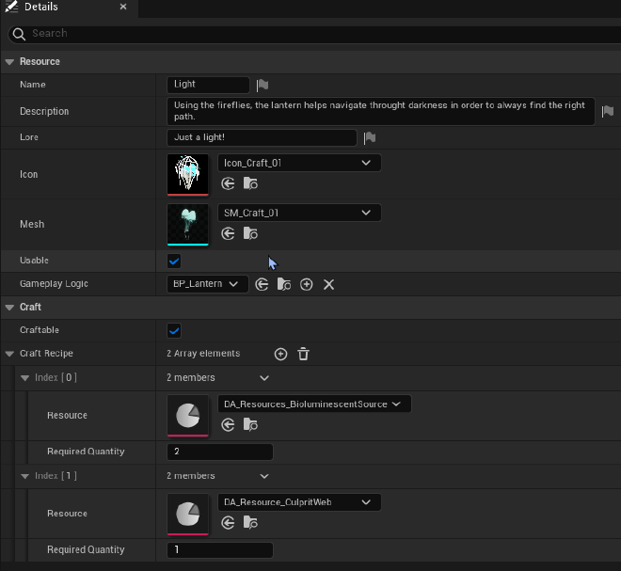Delete all Craft Recipe array elements
This screenshot has height=571, width=621.
(x=303, y=354)
